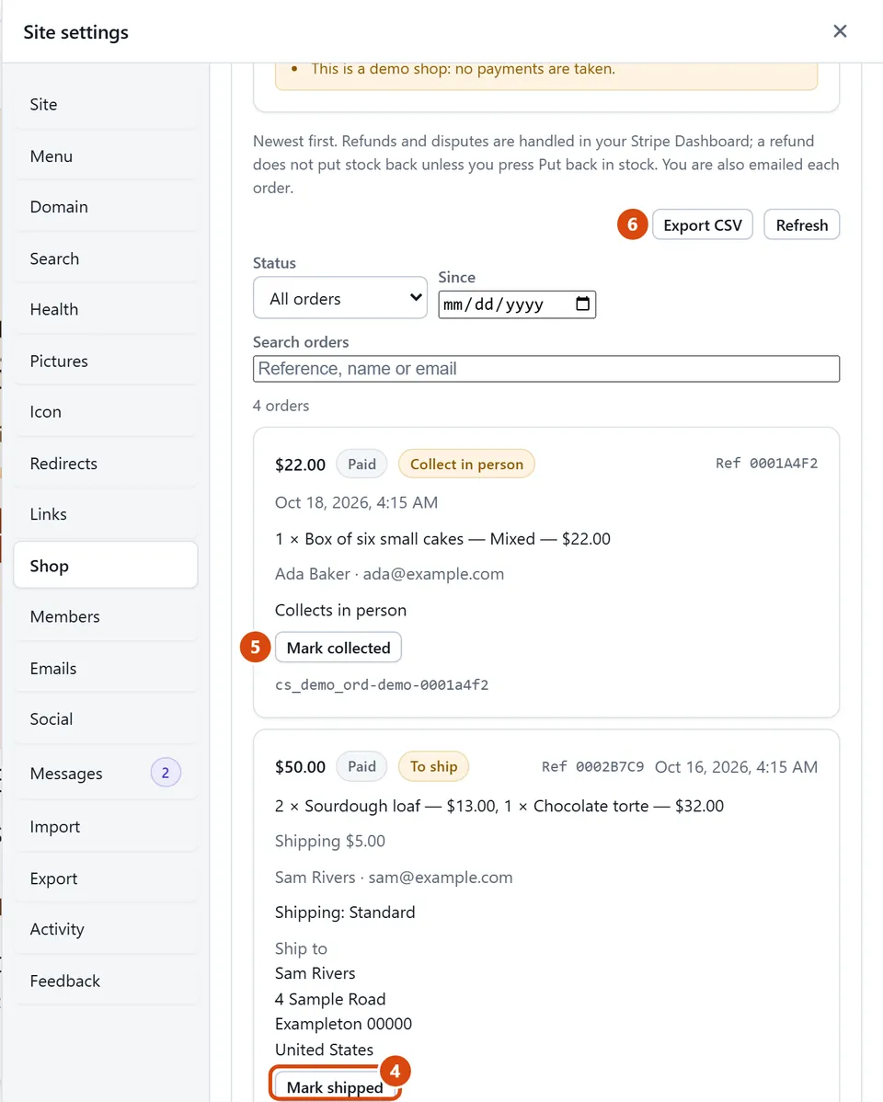This screenshot has width=883, height=1102.
Task: Open the calendar picker in Since field
Action: [x=582, y=304]
